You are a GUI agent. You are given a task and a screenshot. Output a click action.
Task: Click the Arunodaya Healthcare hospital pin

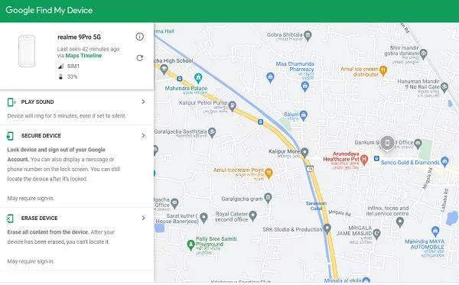tap(364, 160)
